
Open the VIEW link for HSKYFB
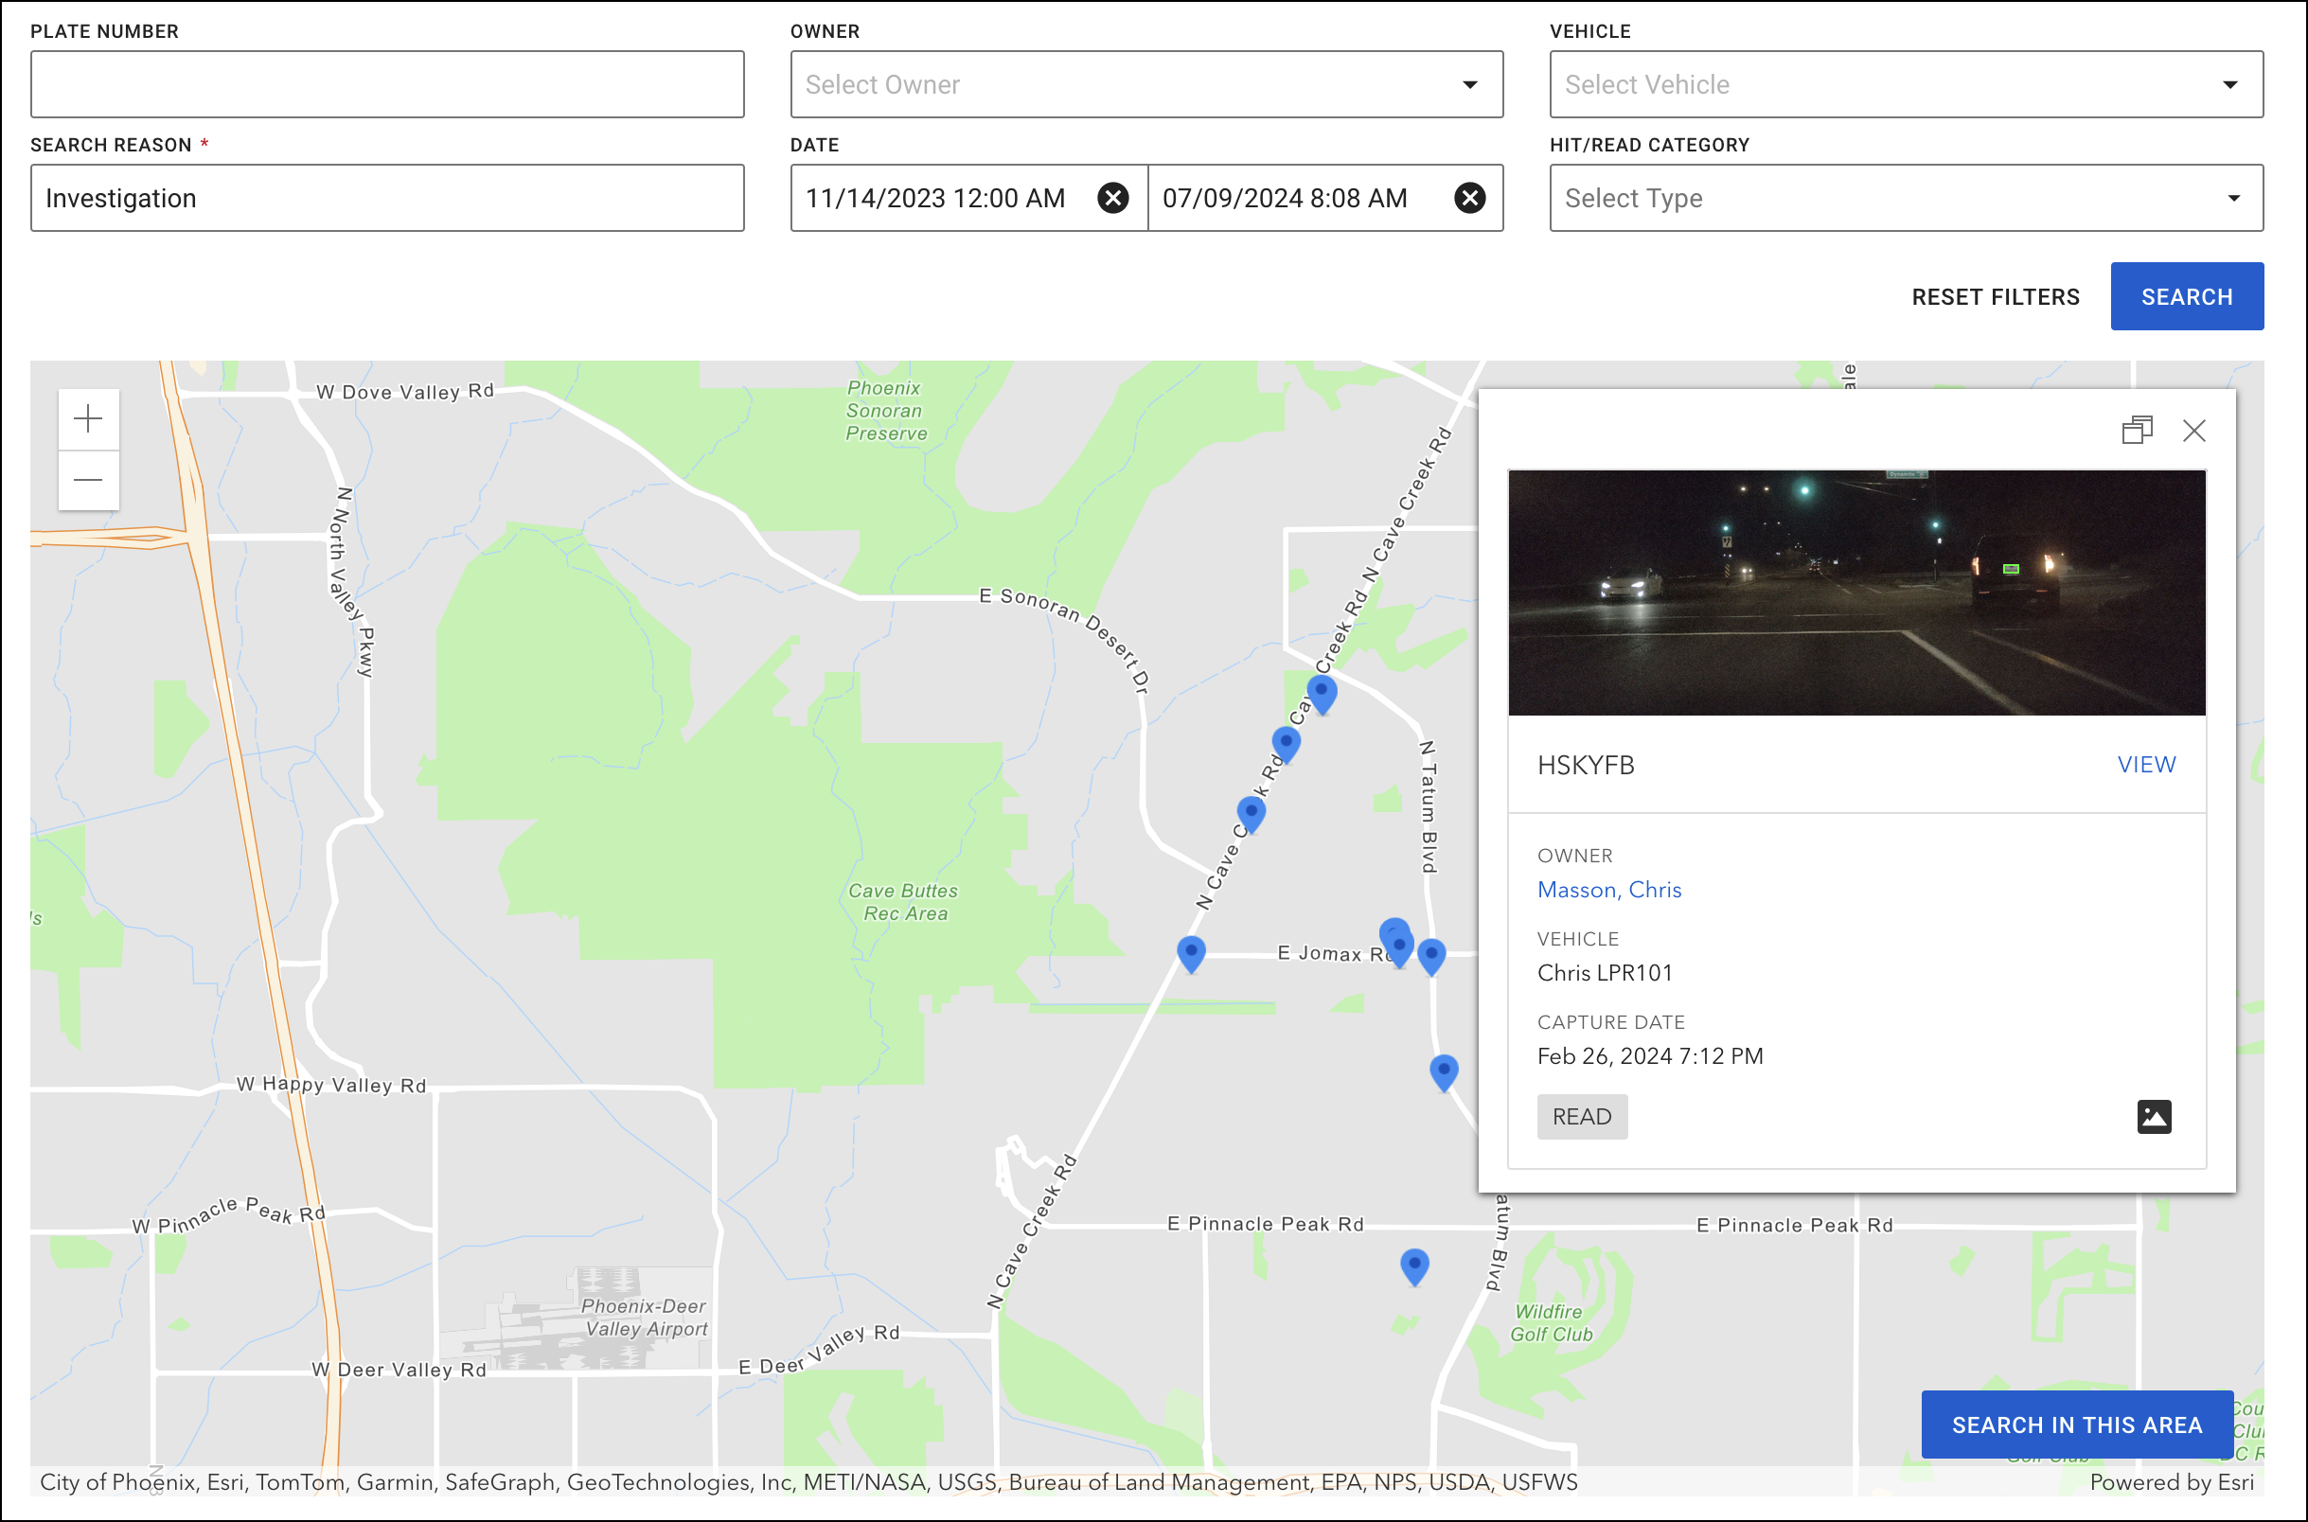(x=2145, y=765)
